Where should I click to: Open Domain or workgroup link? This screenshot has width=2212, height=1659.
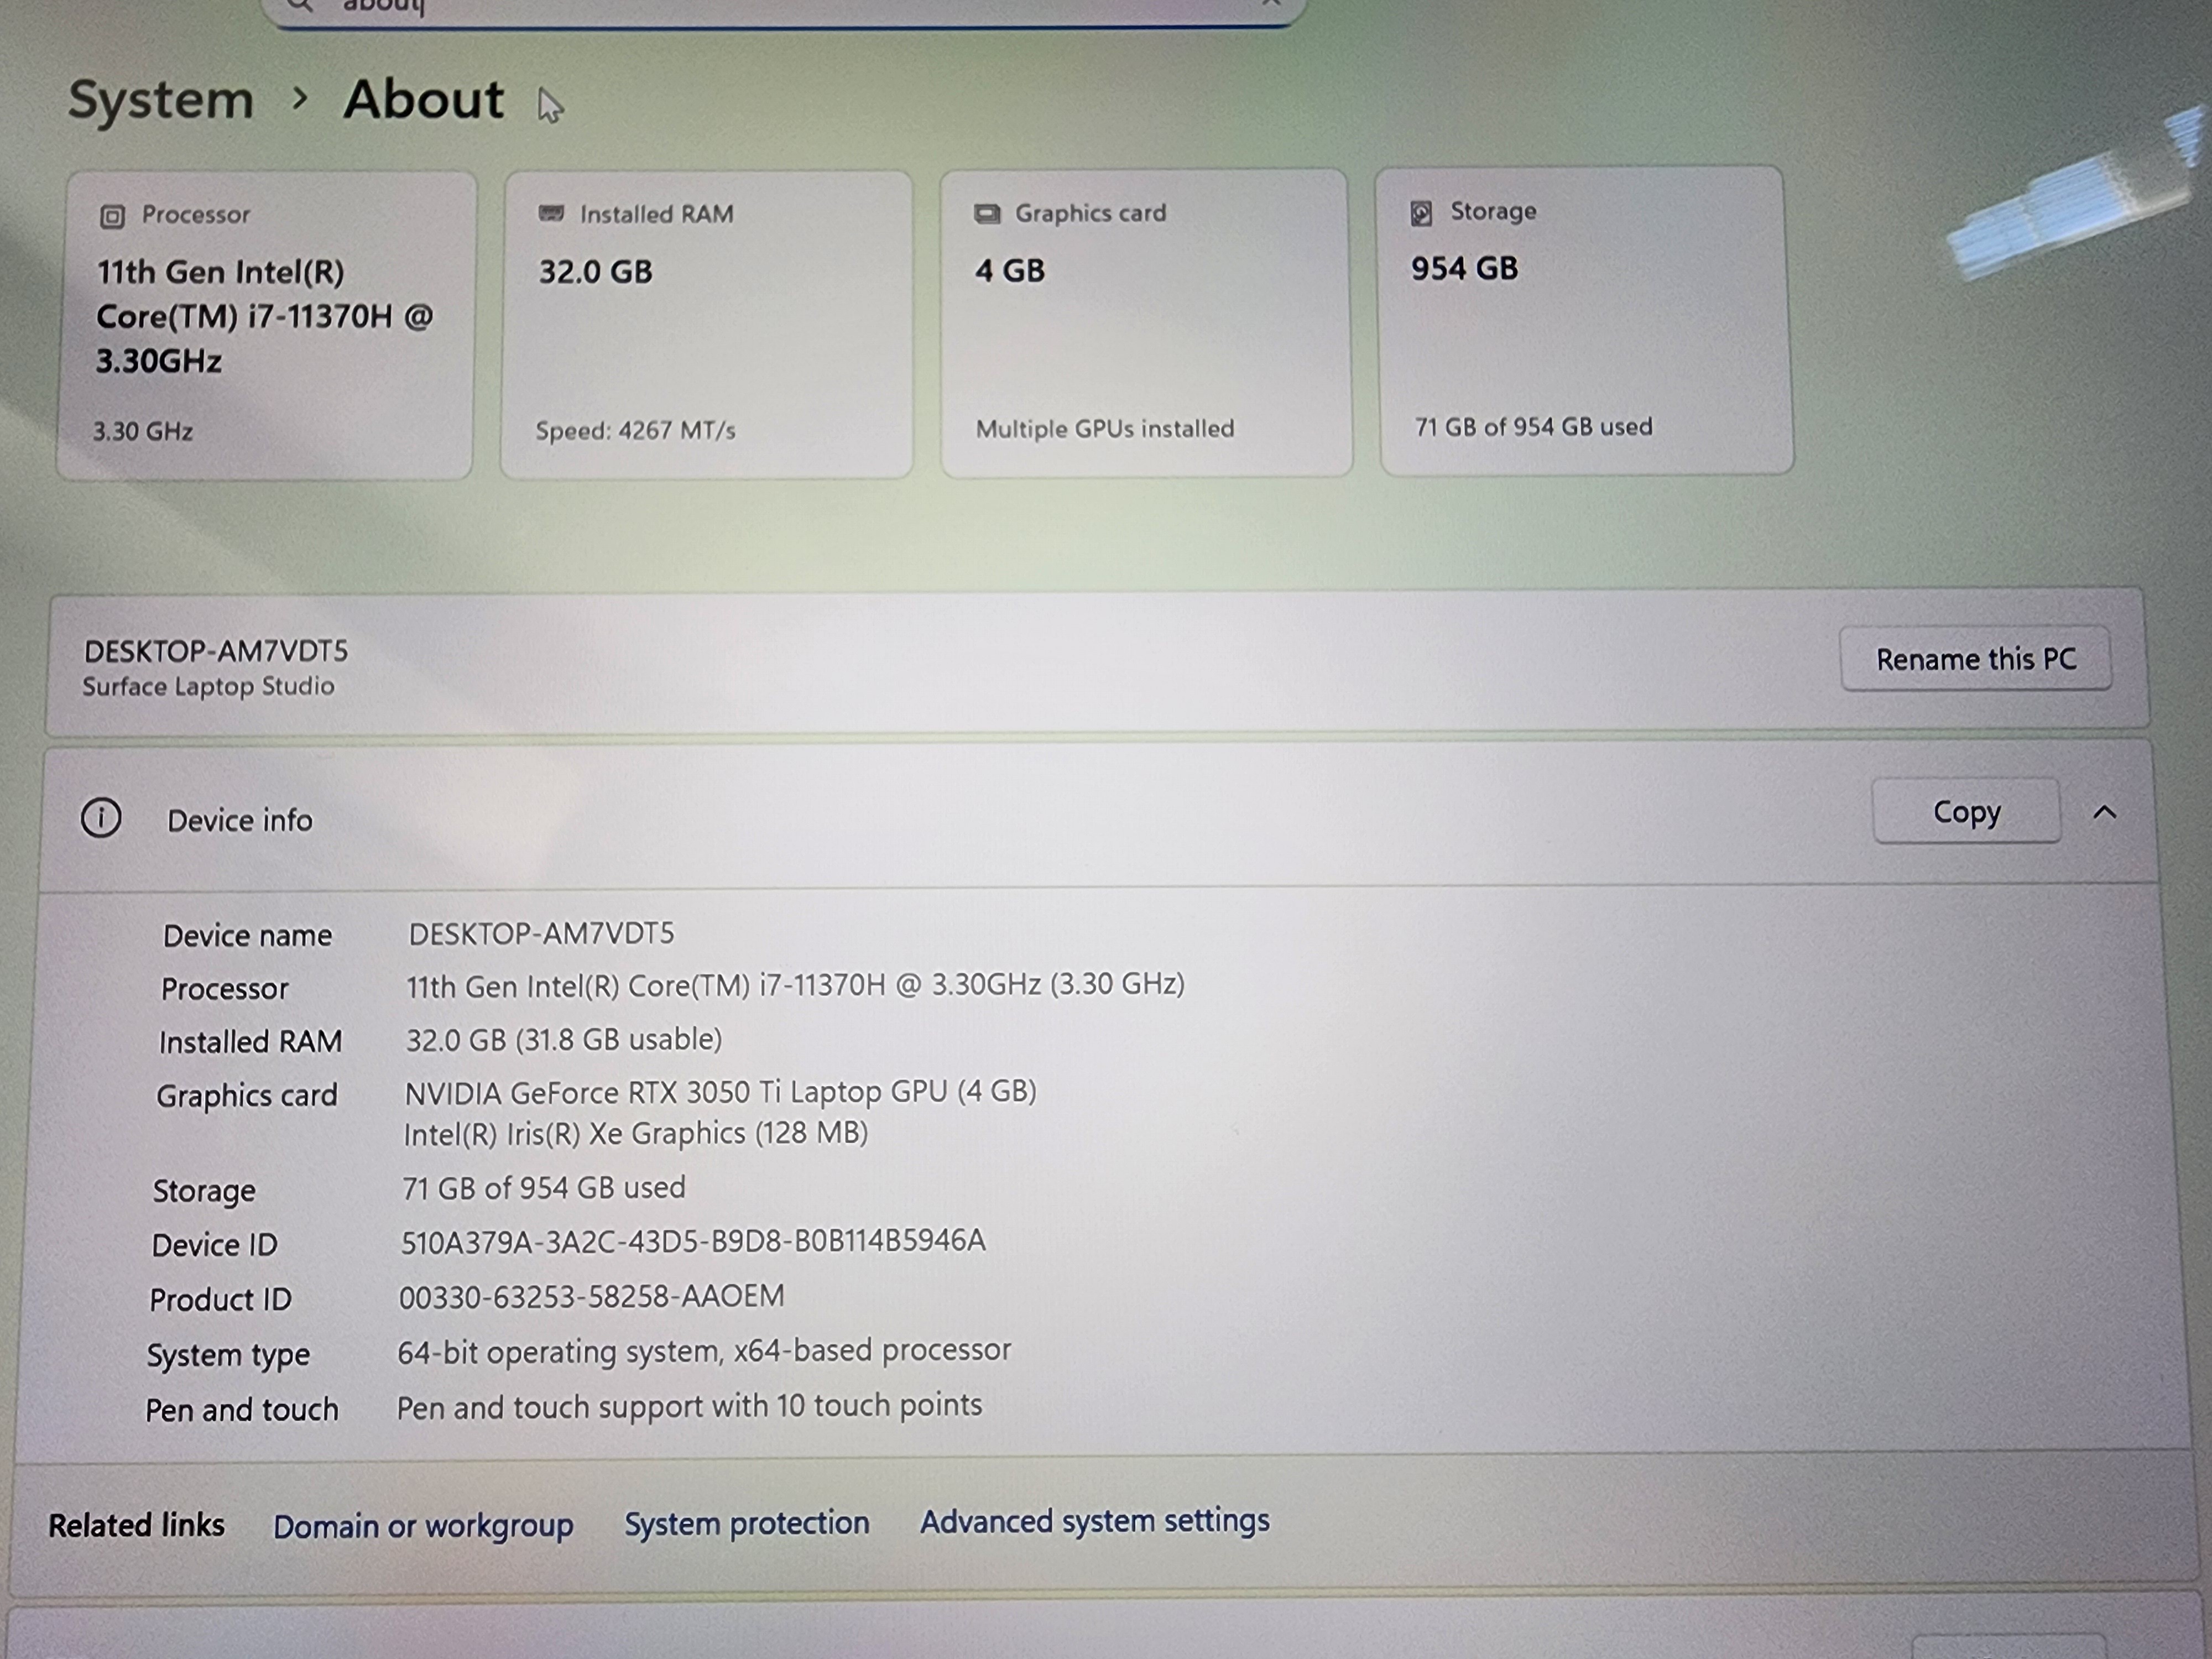(423, 1525)
